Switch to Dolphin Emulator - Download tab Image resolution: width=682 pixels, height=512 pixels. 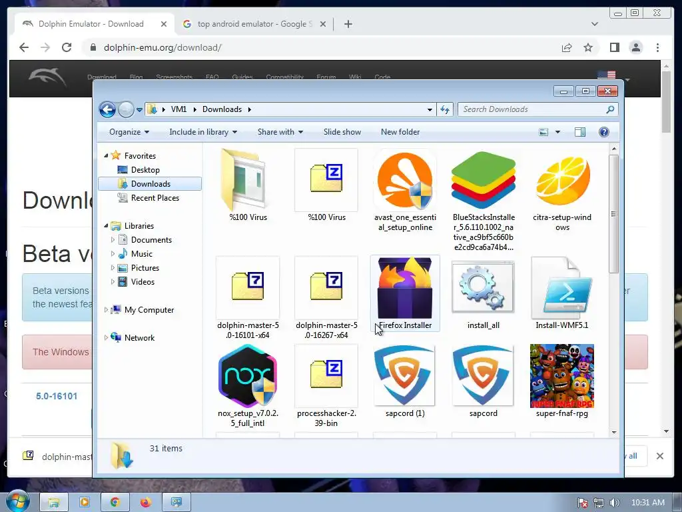point(91,24)
